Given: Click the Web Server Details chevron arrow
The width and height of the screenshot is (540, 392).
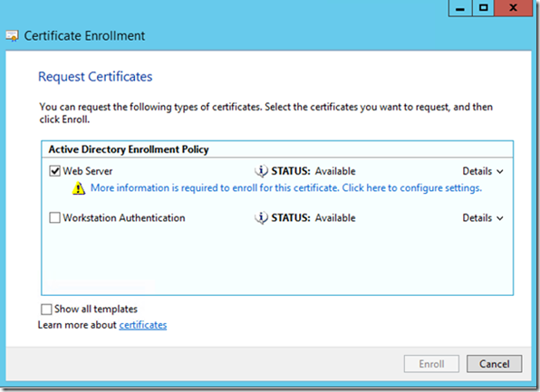Looking at the screenshot, I should tap(500, 171).
